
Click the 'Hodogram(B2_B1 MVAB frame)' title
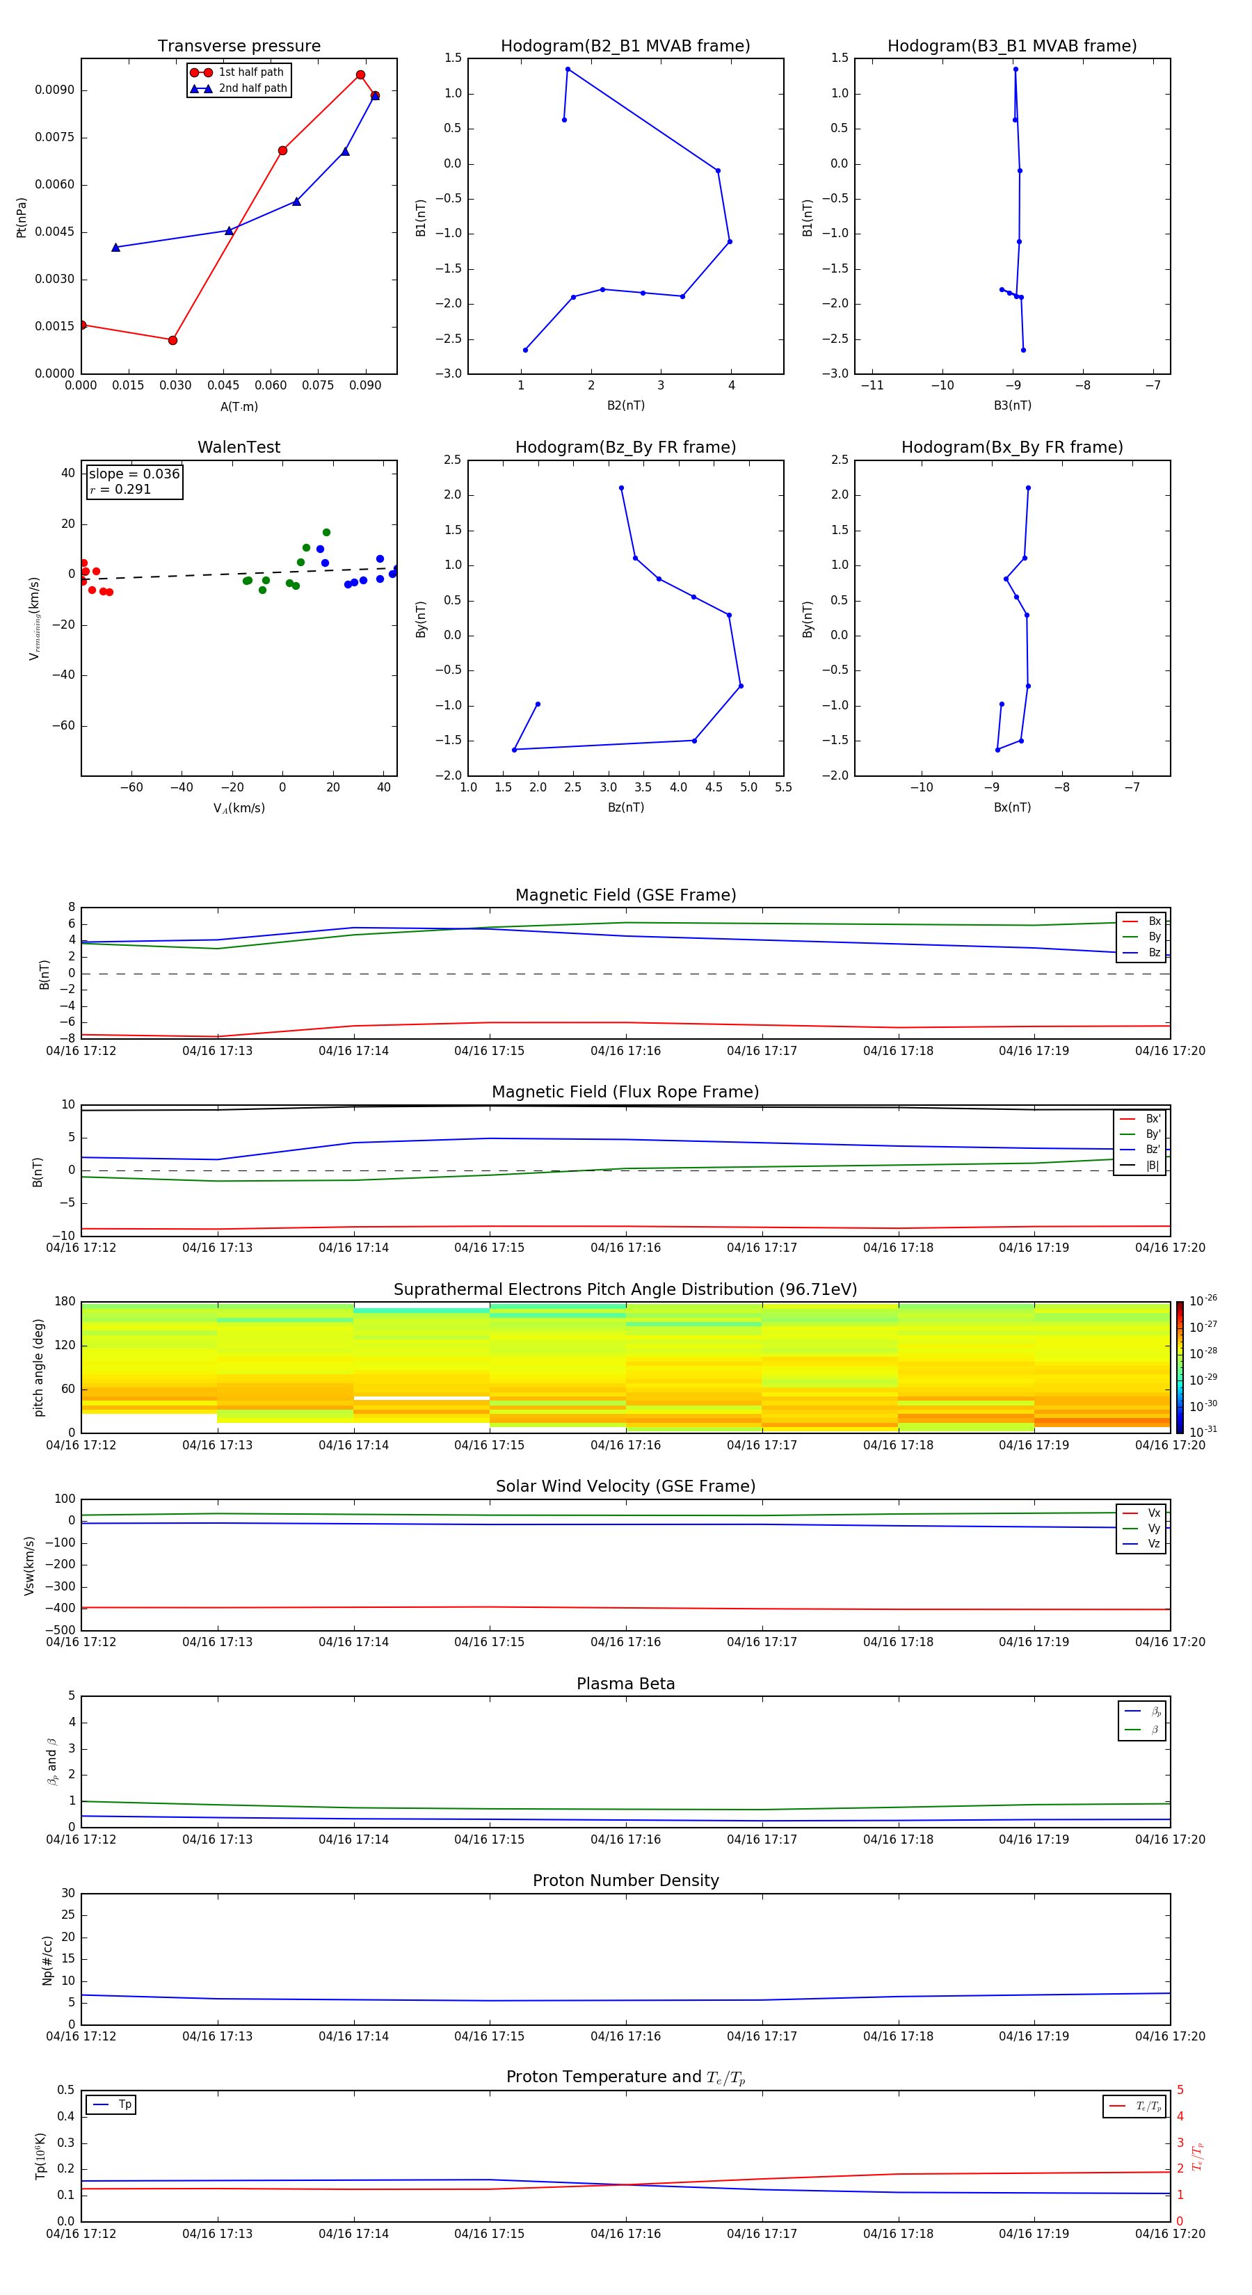[x=625, y=45]
